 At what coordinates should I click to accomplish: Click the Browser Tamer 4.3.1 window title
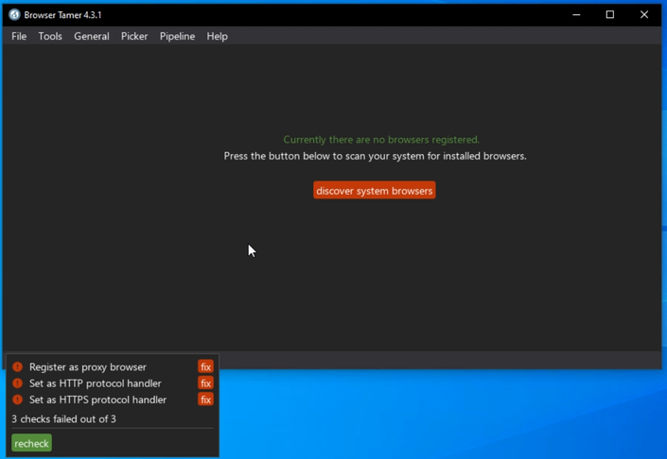pyautogui.click(x=62, y=15)
